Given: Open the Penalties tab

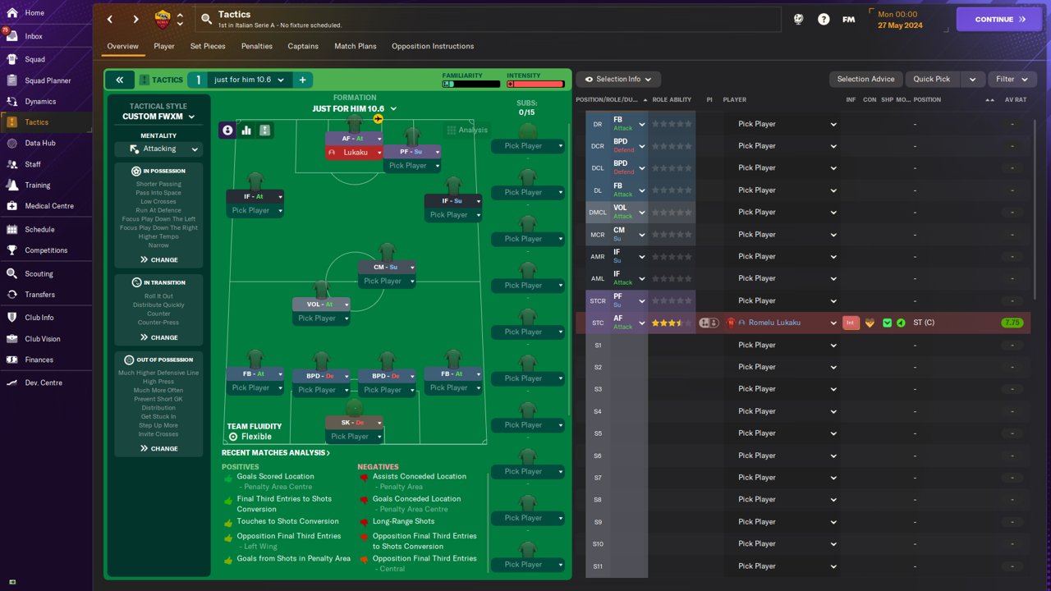Looking at the screenshot, I should click(x=257, y=46).
